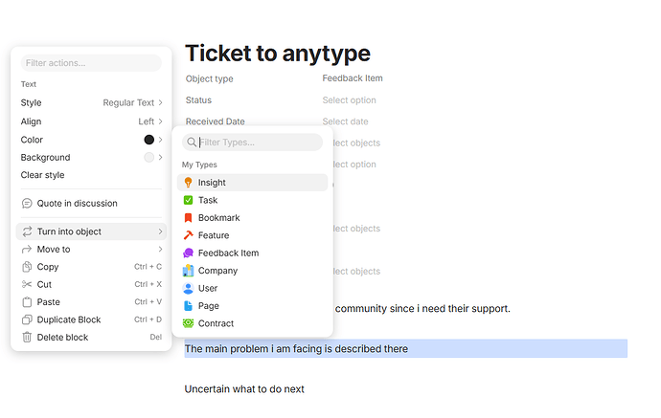
Task: Open the Status Select option dropdown
Action: point(349,100)
